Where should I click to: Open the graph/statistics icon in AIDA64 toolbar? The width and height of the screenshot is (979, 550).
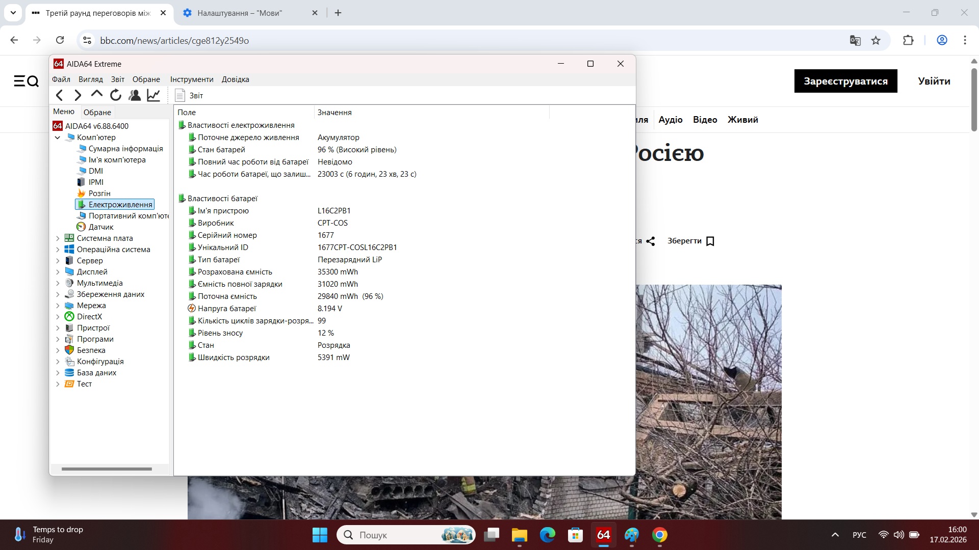(153, 95)
